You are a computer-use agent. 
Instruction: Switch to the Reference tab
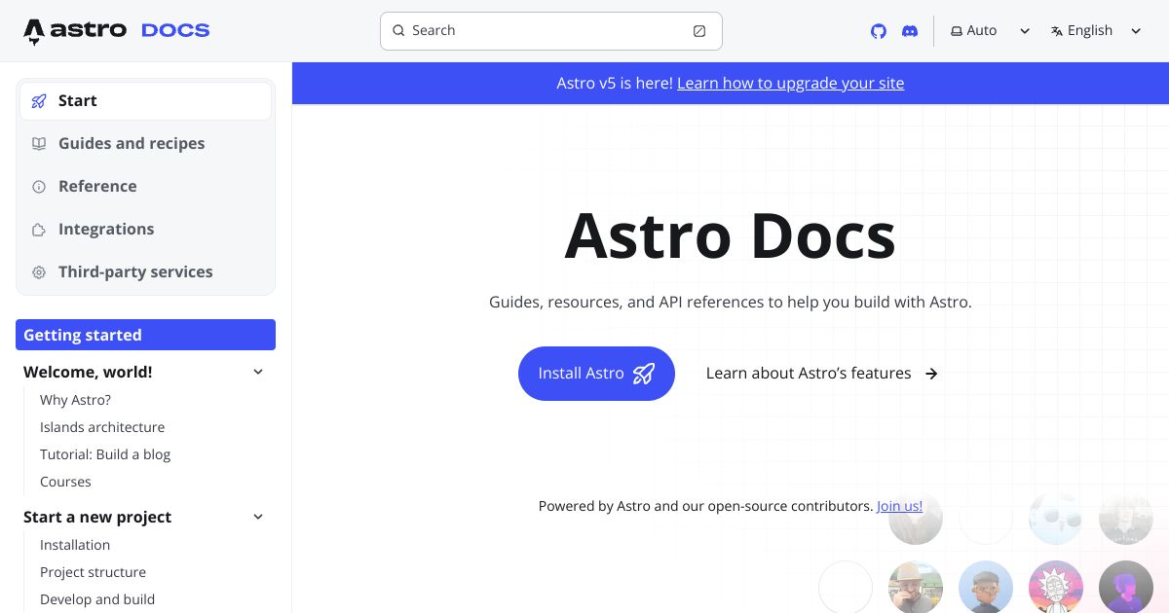(145, 187)
